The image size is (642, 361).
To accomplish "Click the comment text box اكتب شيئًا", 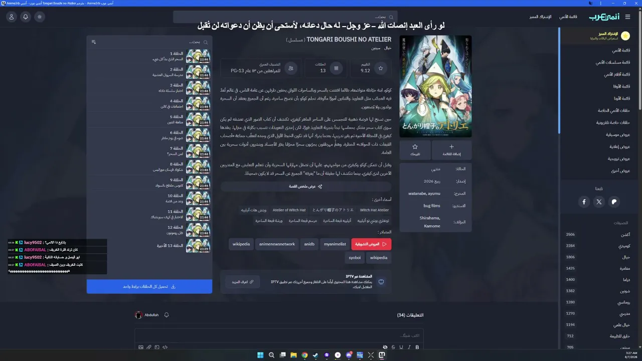I will (279, 335).
